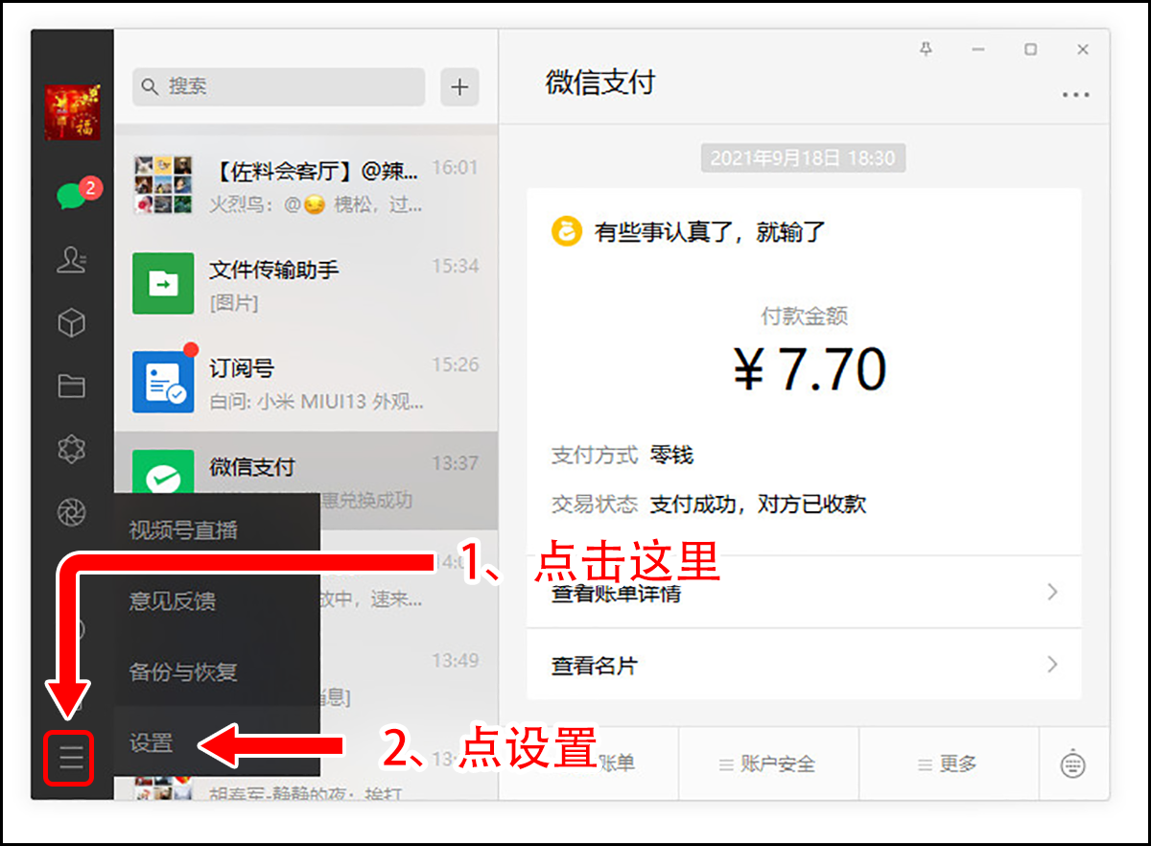The height and width of the screenshot is (846, 1151).
Task: Open the Channels shutter icon in sidebar
Action: 72,512
